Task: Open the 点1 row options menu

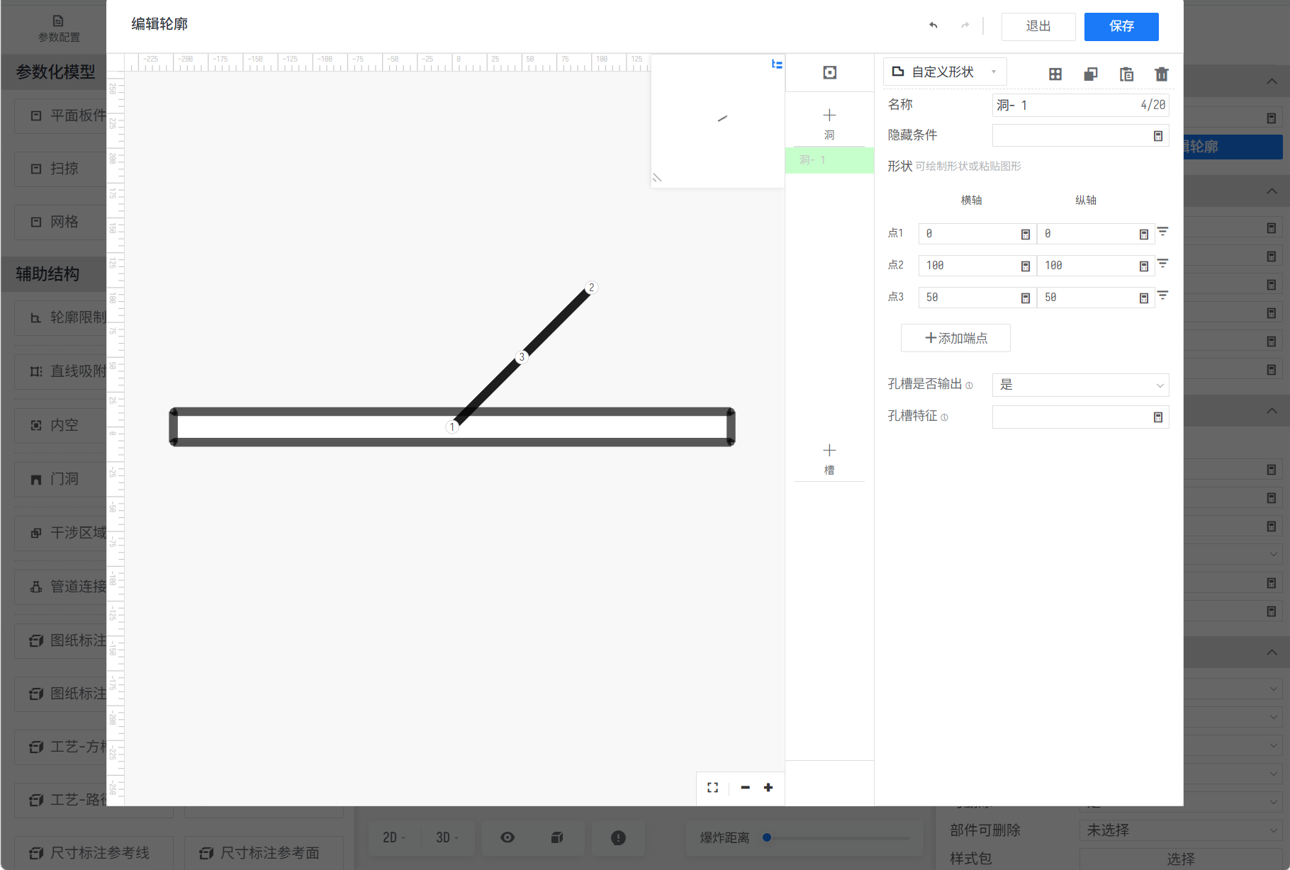Action: click(1163, 232)
